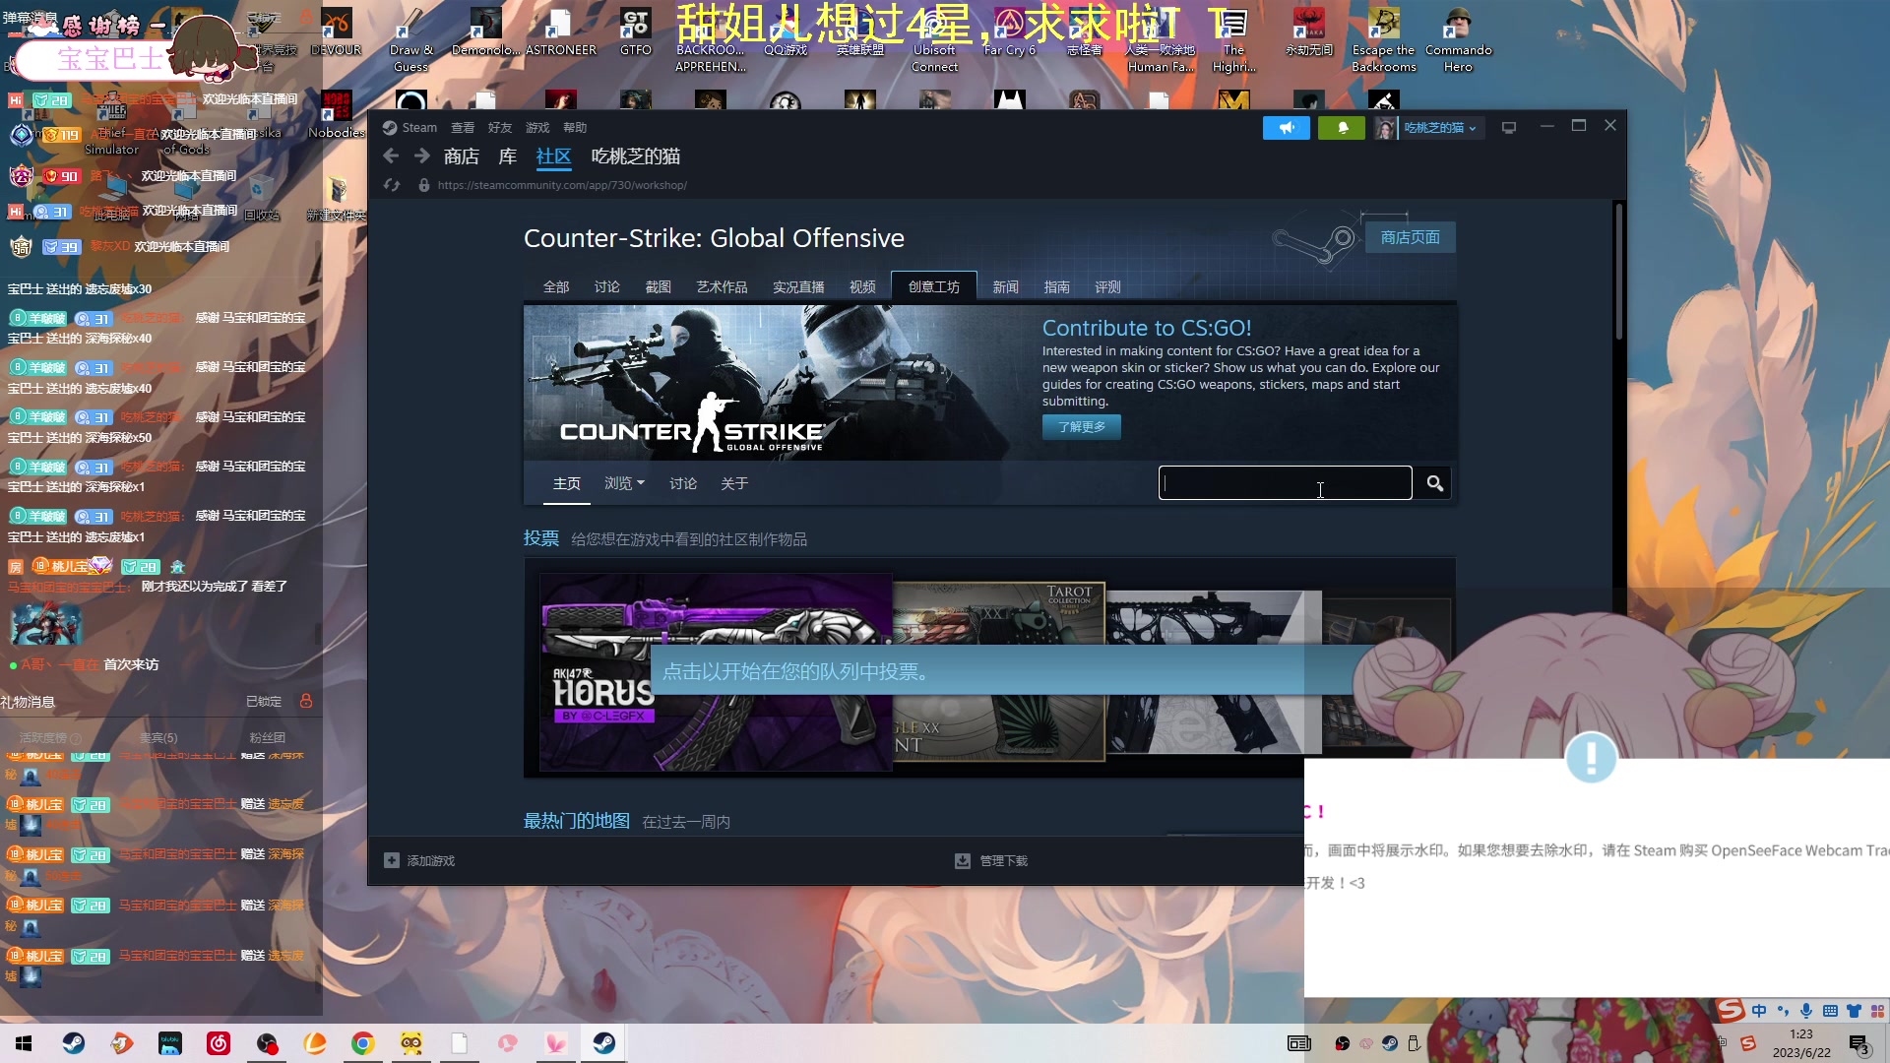Select the 社区 community section
This screenshot has width=1890, height=1063.
[x=553, y=156]
